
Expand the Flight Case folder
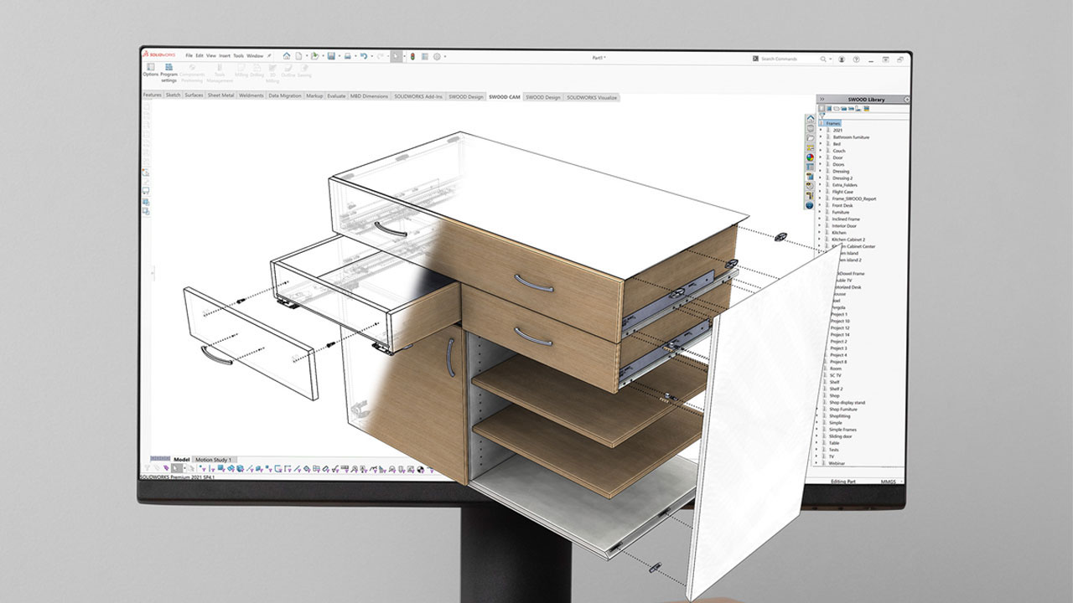coord(821,192)
